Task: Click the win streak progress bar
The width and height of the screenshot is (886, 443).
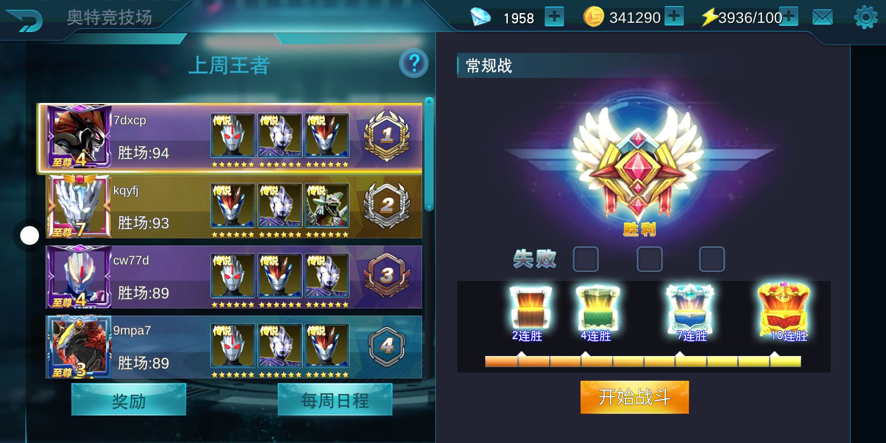Action: (643, 361)
